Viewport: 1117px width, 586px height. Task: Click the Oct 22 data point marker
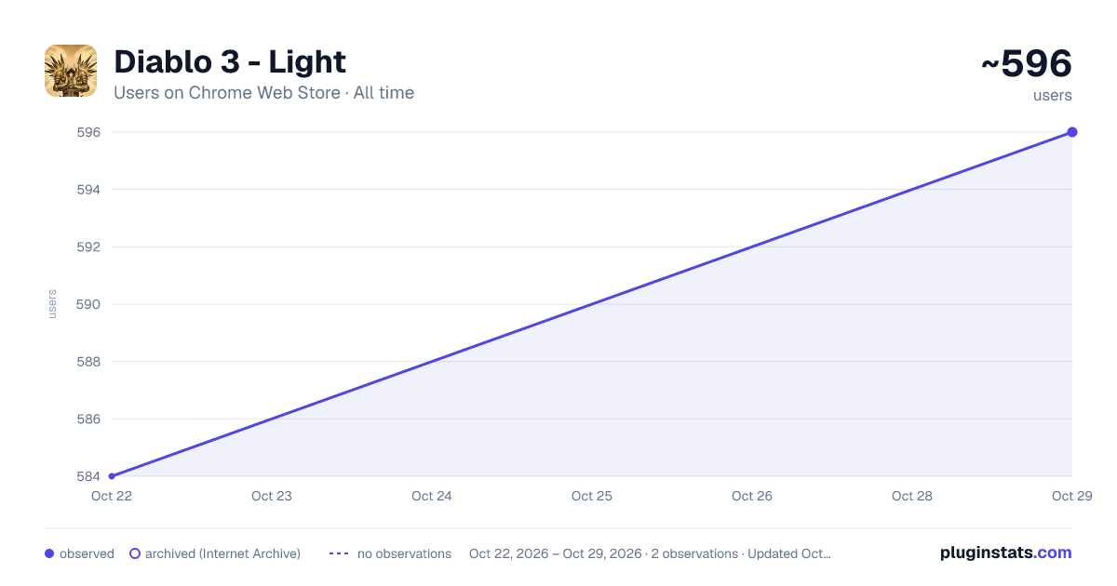pyautogui.click(x=112, y=476)
